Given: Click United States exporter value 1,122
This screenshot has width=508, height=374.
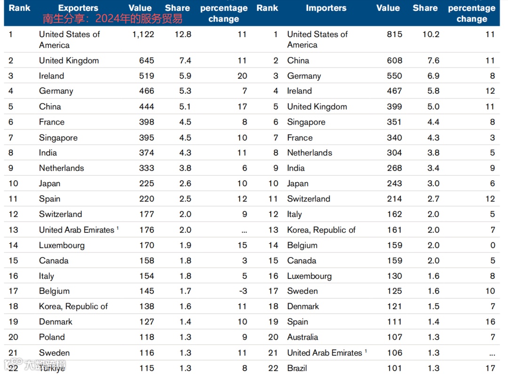Looking at the screenshot, I should 143,34.
